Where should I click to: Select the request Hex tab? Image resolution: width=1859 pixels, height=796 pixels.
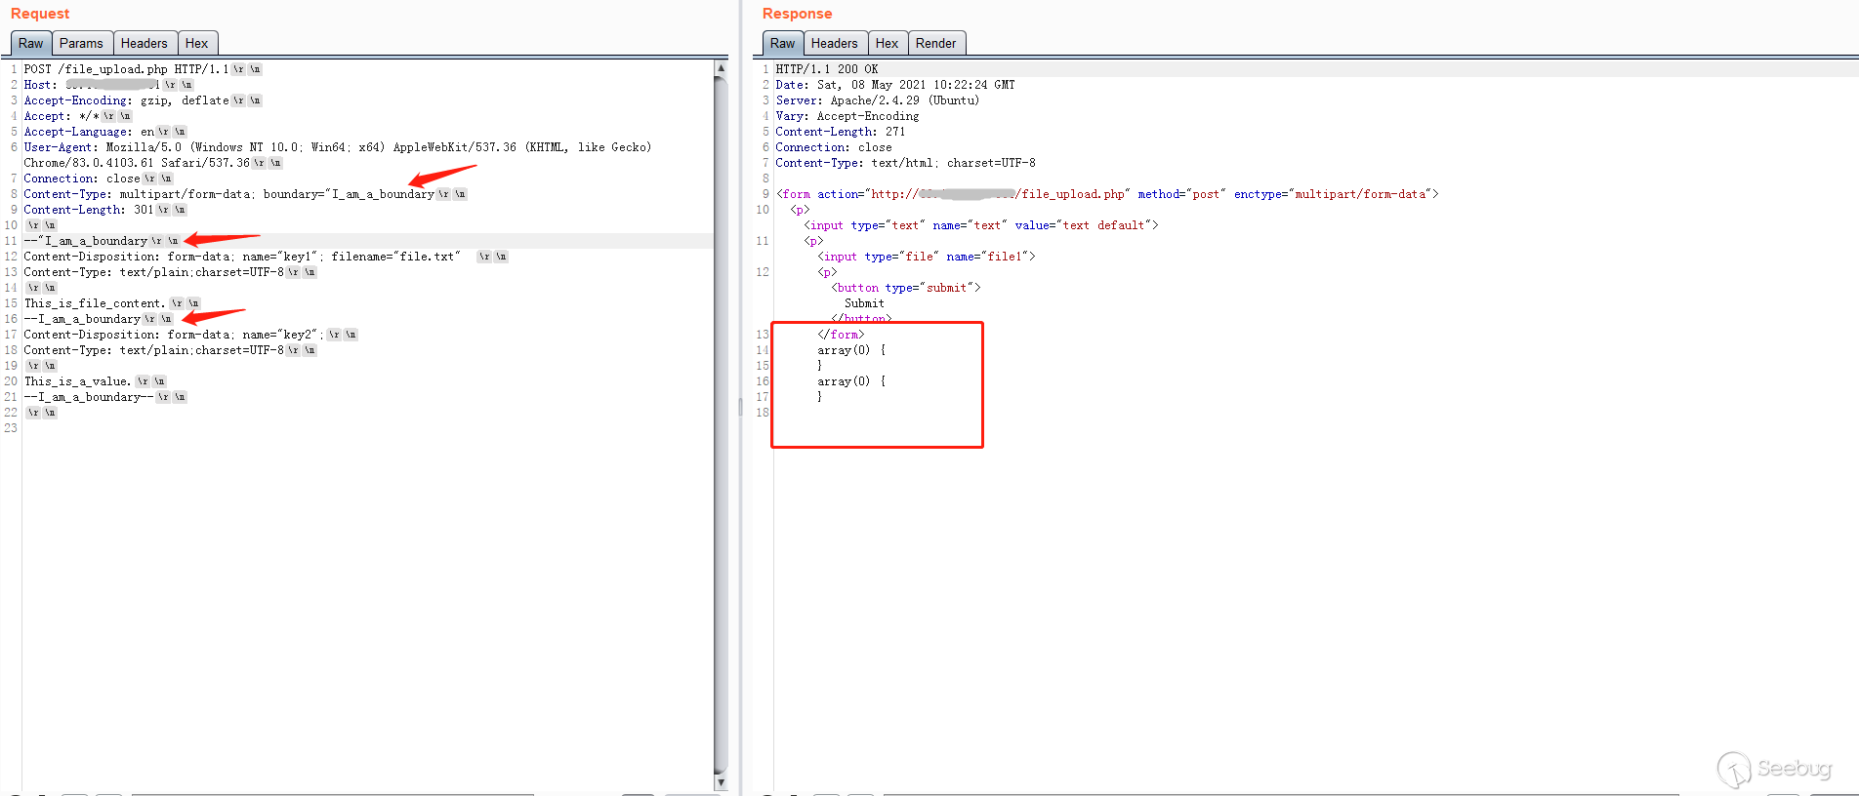coord(196,43)
